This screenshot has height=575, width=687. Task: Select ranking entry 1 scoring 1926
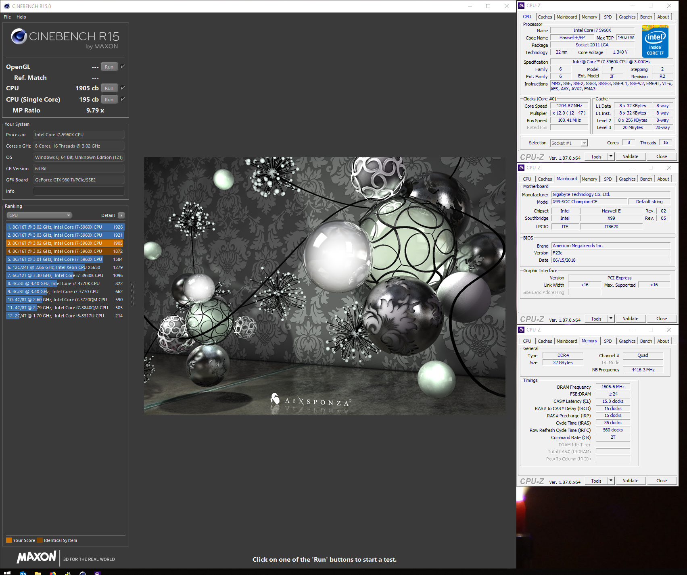pos(65,227)
